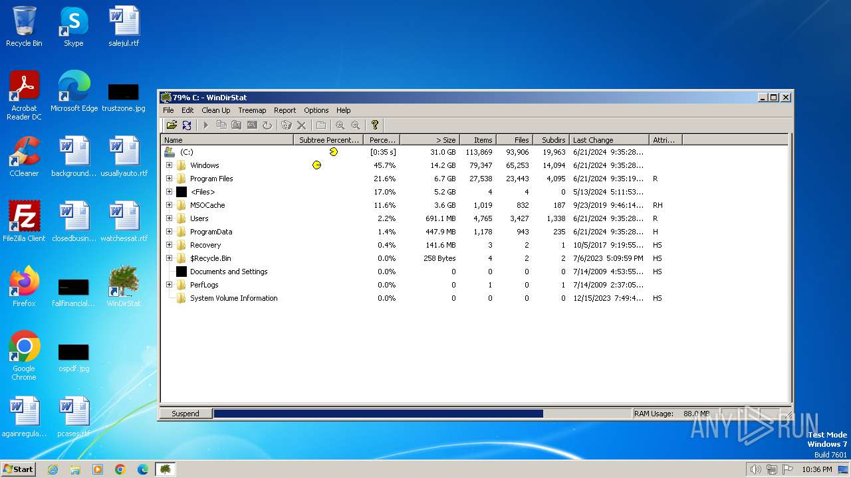This screenshot has width=851, height=478.
Task: Click the Zoom Out toolbar icon
Action: coord(356,125)
